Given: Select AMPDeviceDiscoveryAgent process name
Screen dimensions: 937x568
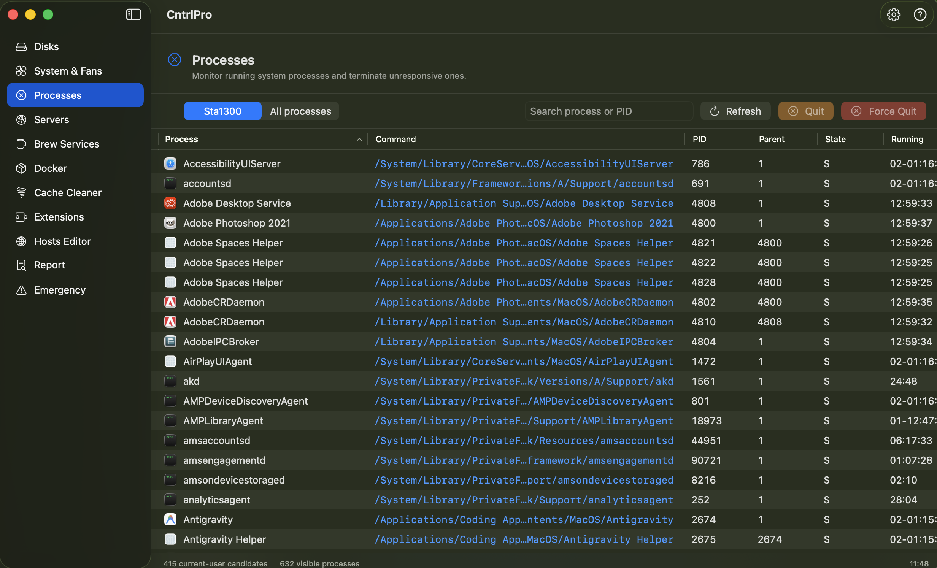Looking at the screenshot, I should click(245, 401).
